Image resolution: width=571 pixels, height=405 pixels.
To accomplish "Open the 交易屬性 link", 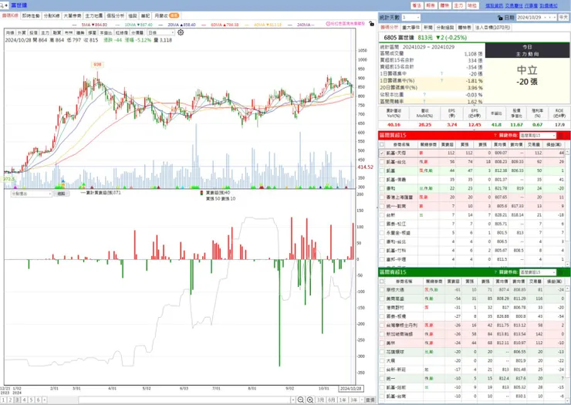I will [x=513, y=5].
